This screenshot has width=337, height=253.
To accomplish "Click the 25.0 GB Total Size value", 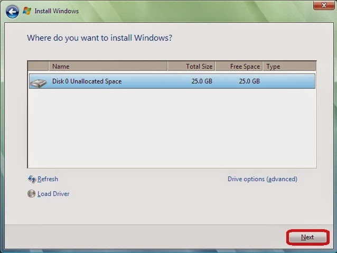I will pyautogui.click(x=202, y=81).
